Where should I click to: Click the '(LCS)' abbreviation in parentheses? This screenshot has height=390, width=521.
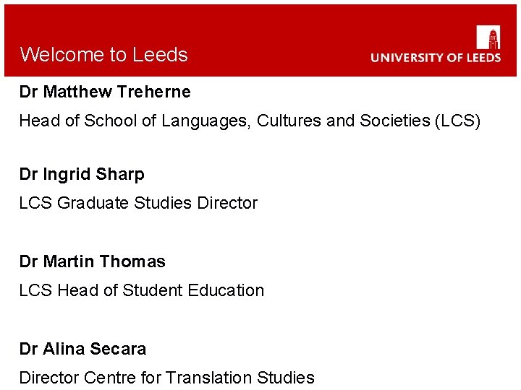click(x=457, y=121)
